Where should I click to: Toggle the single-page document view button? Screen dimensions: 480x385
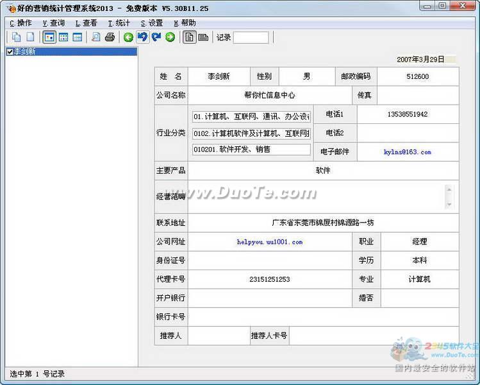(x=189, y=37)
